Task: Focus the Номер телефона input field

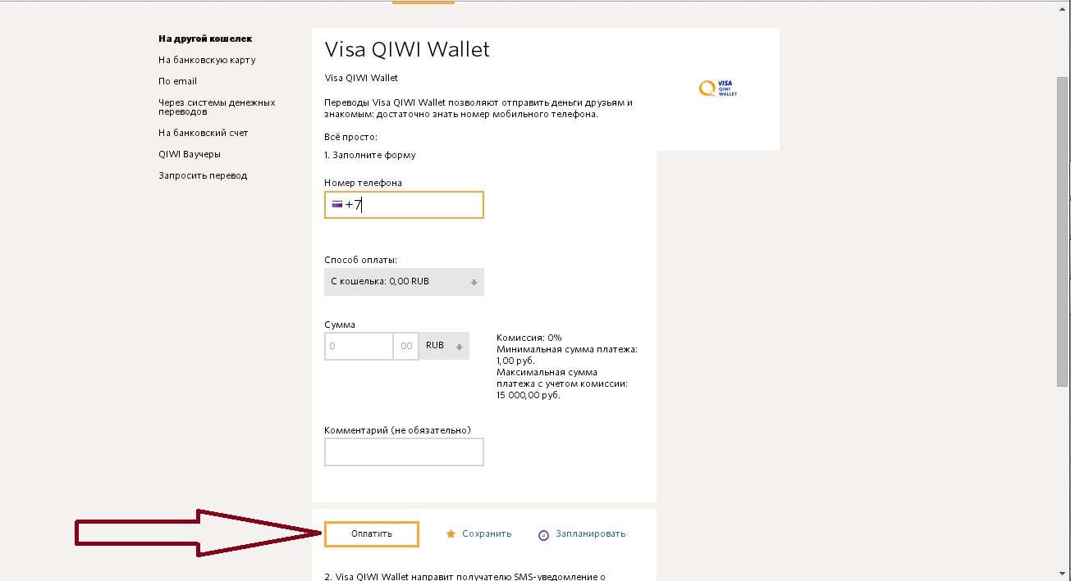Action: pos(404,205)
